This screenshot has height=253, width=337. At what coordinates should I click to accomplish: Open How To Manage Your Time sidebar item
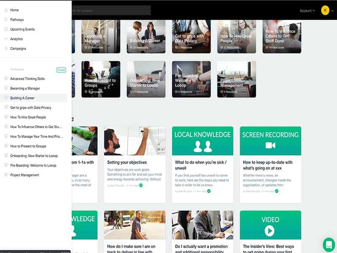(x=37, y=137)
